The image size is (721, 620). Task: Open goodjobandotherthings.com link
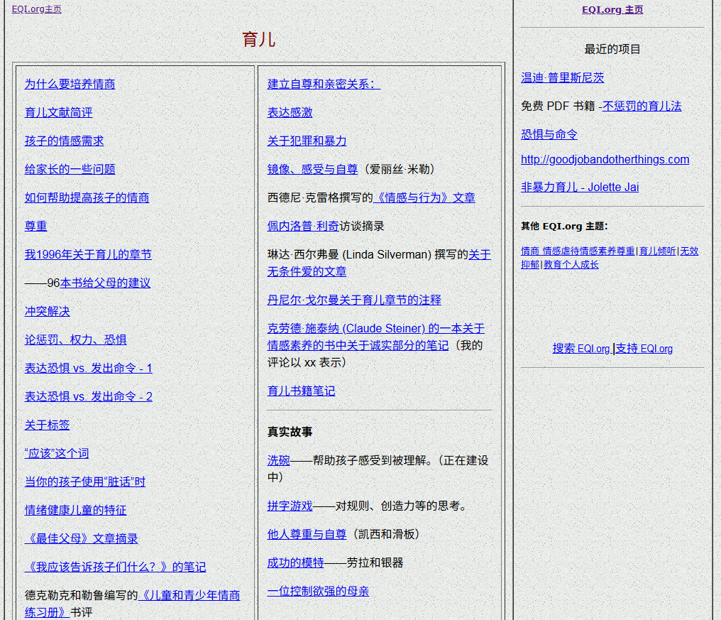click(605, 159)
